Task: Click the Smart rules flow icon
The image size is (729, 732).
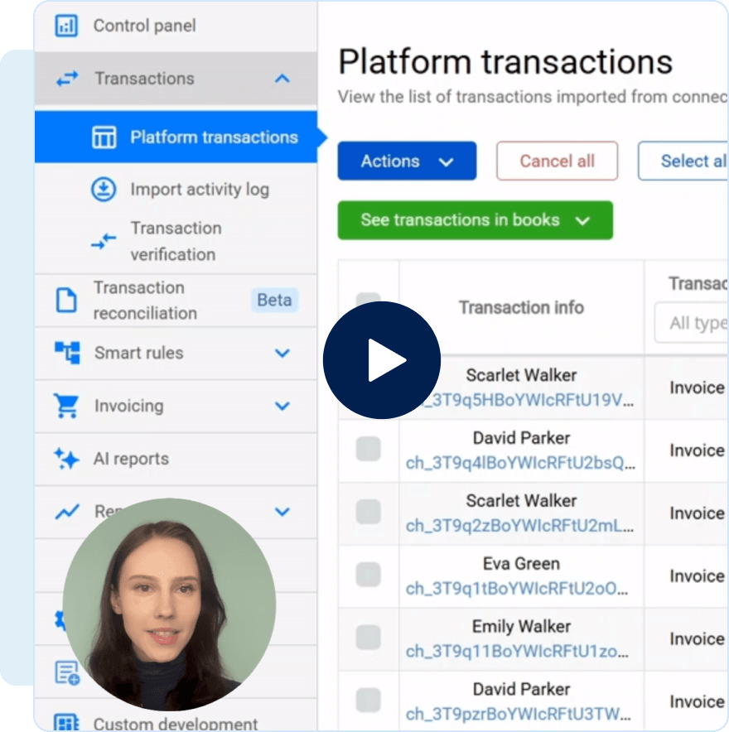Action: (x=67, y=353)
